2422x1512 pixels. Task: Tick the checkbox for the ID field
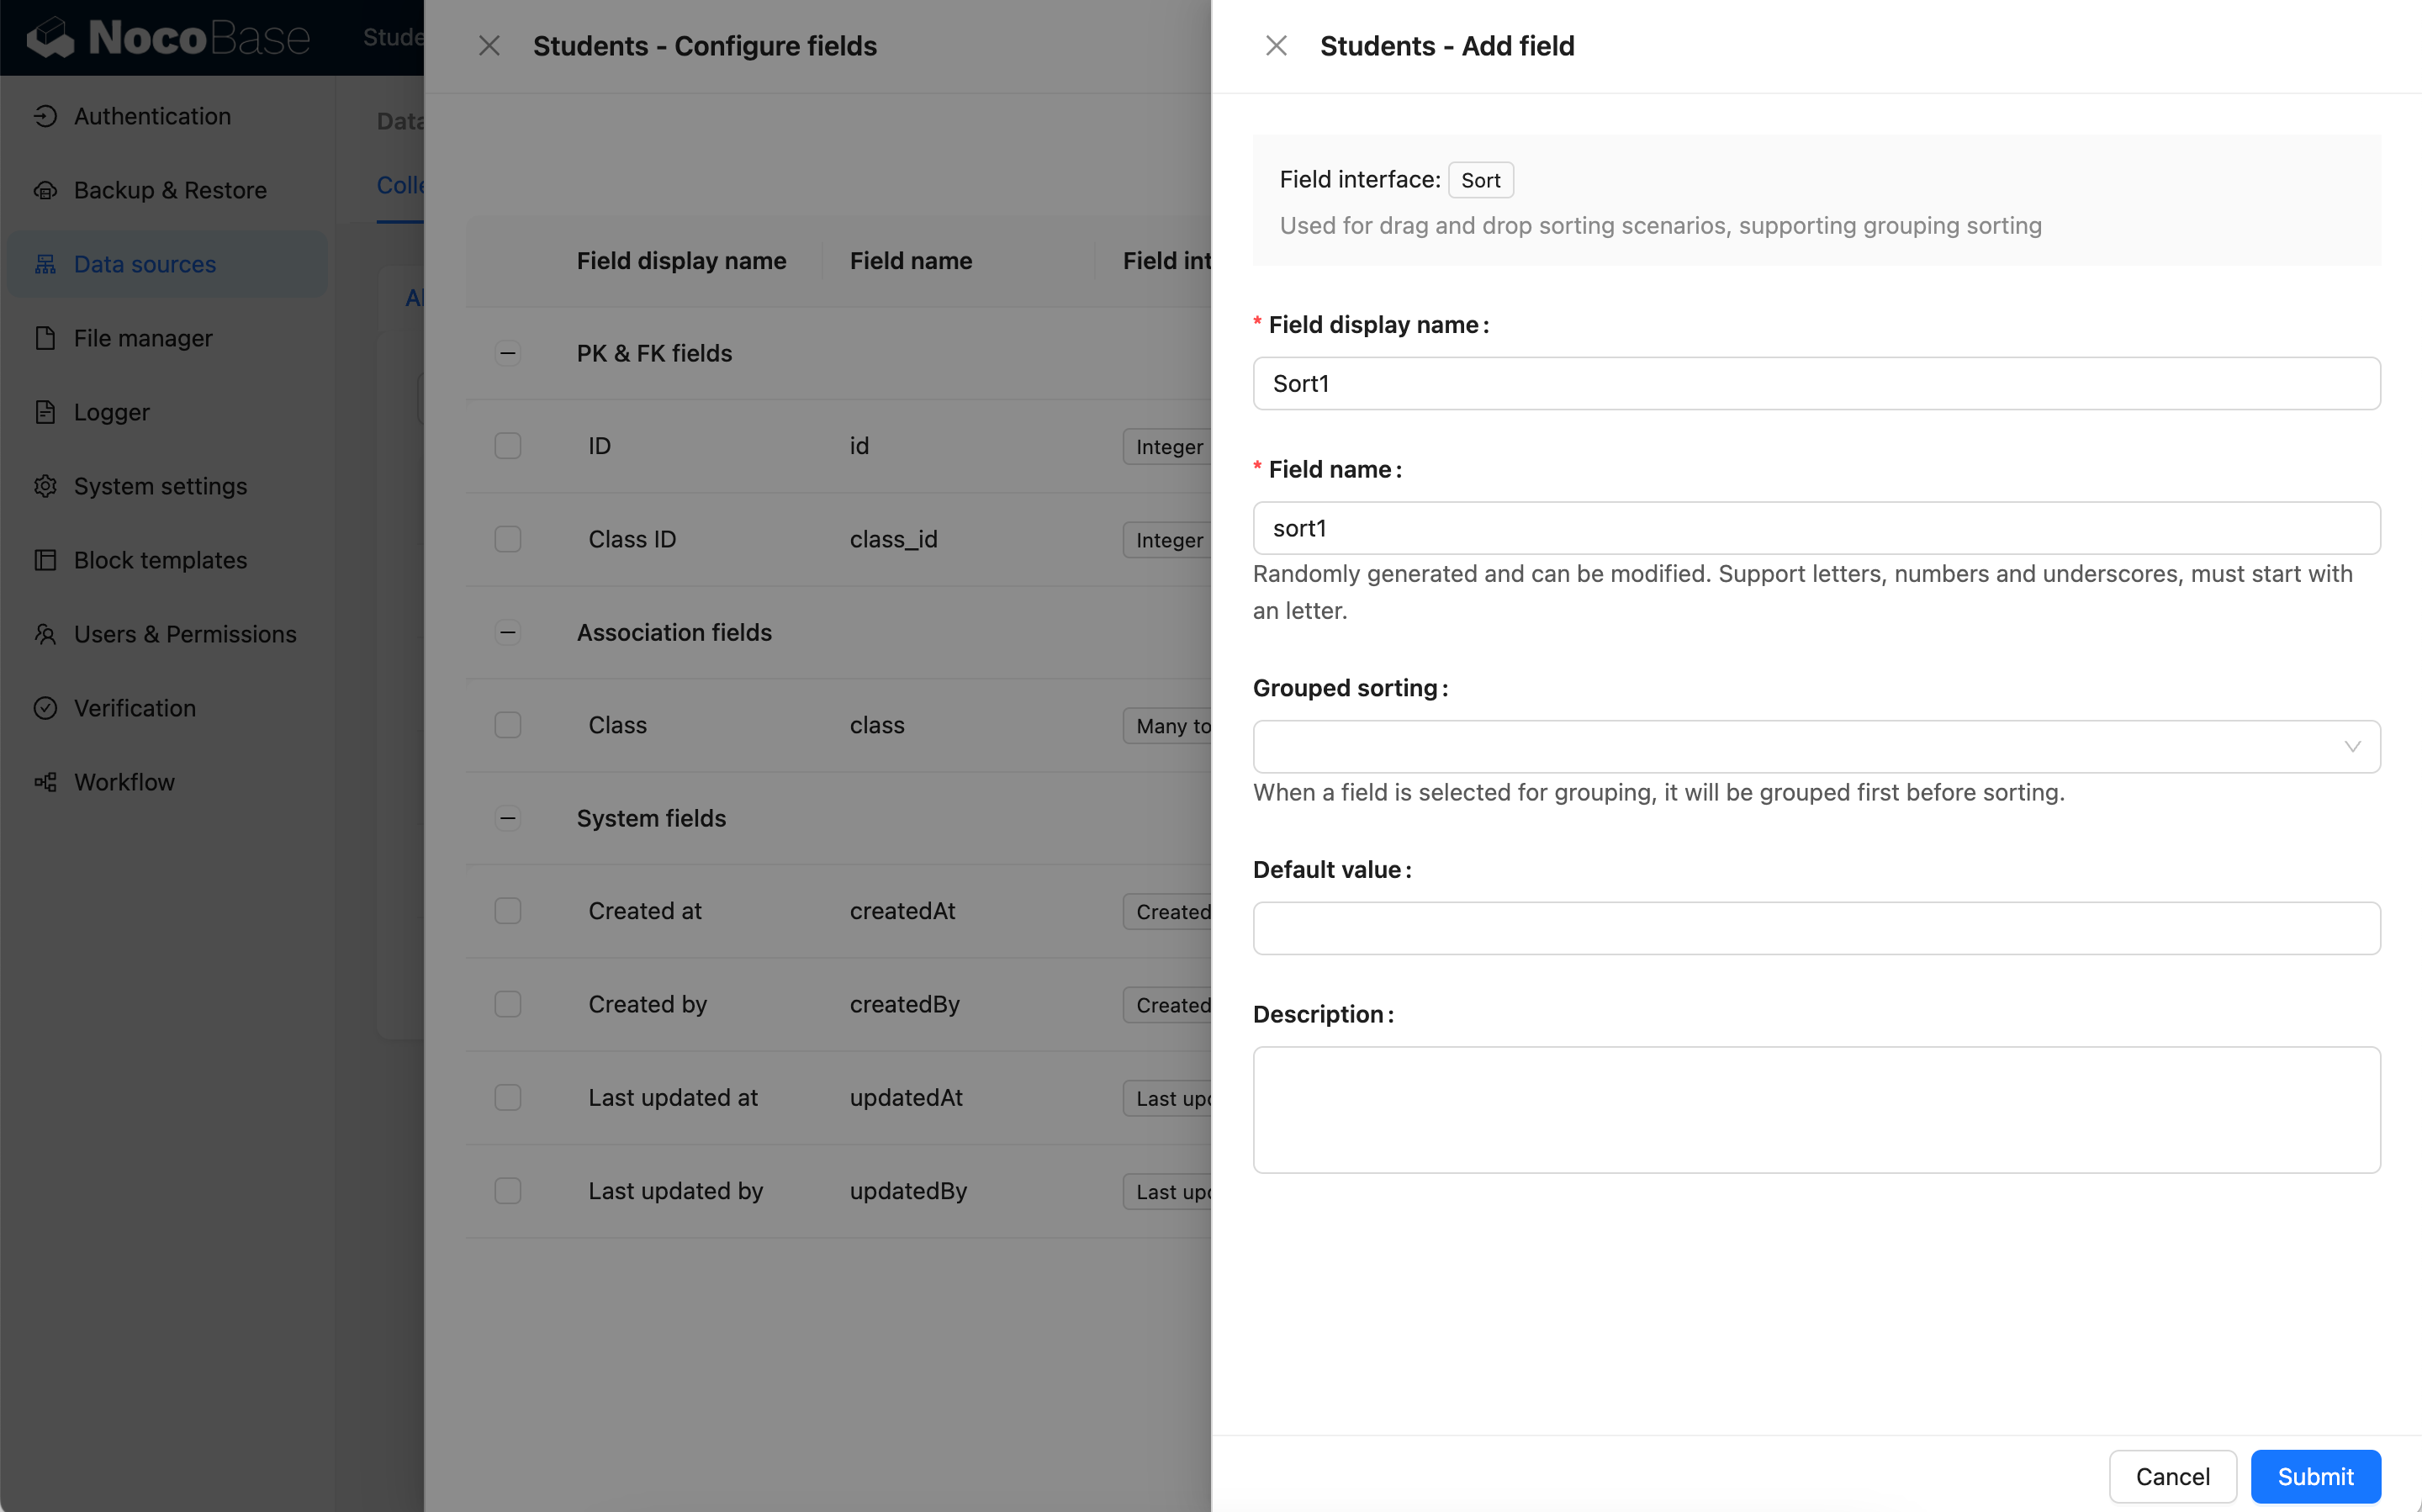(508, 446)
